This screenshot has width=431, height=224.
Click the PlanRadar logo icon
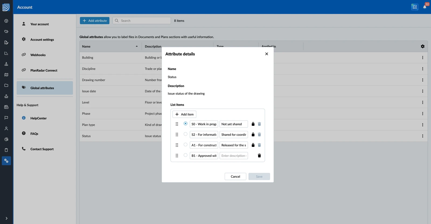click(x=6, y=7)
